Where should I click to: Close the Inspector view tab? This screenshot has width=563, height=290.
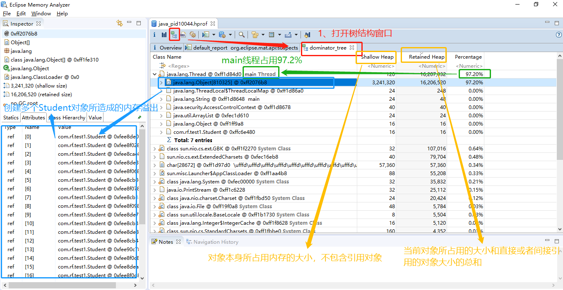pyautogui.click(x=38, y=24)
